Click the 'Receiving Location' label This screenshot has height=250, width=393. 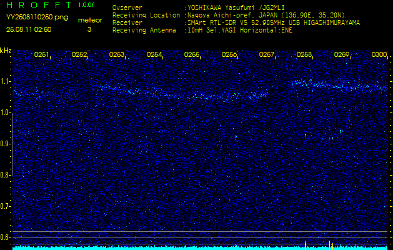tap(146, 15)
